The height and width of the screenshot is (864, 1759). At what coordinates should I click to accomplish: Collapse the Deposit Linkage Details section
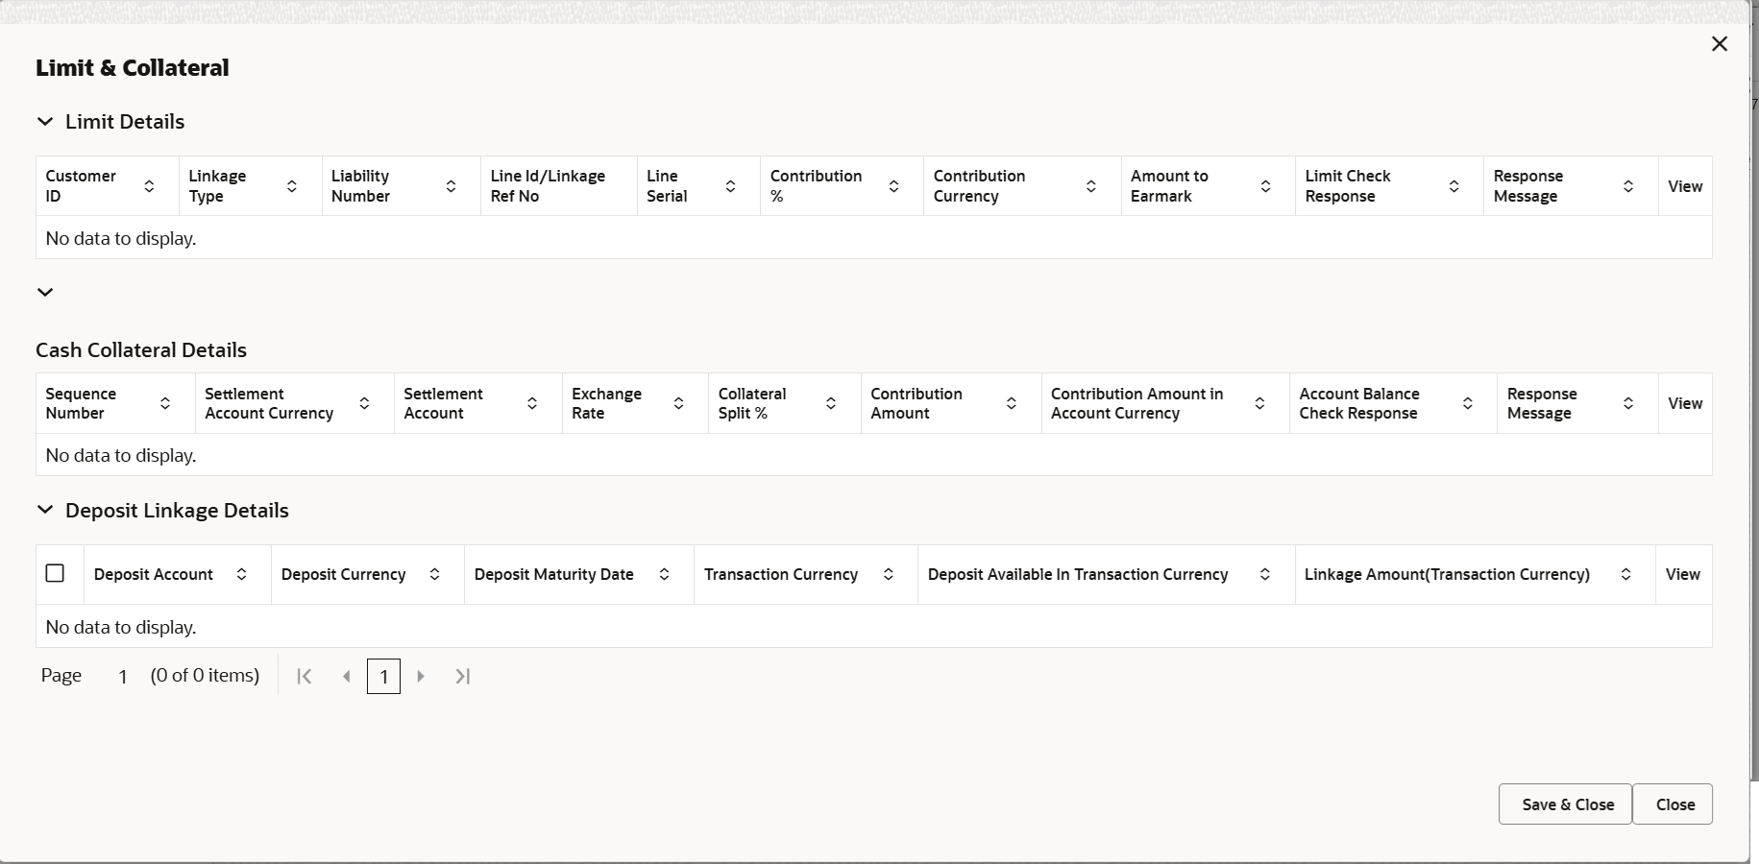coord(44,510)
